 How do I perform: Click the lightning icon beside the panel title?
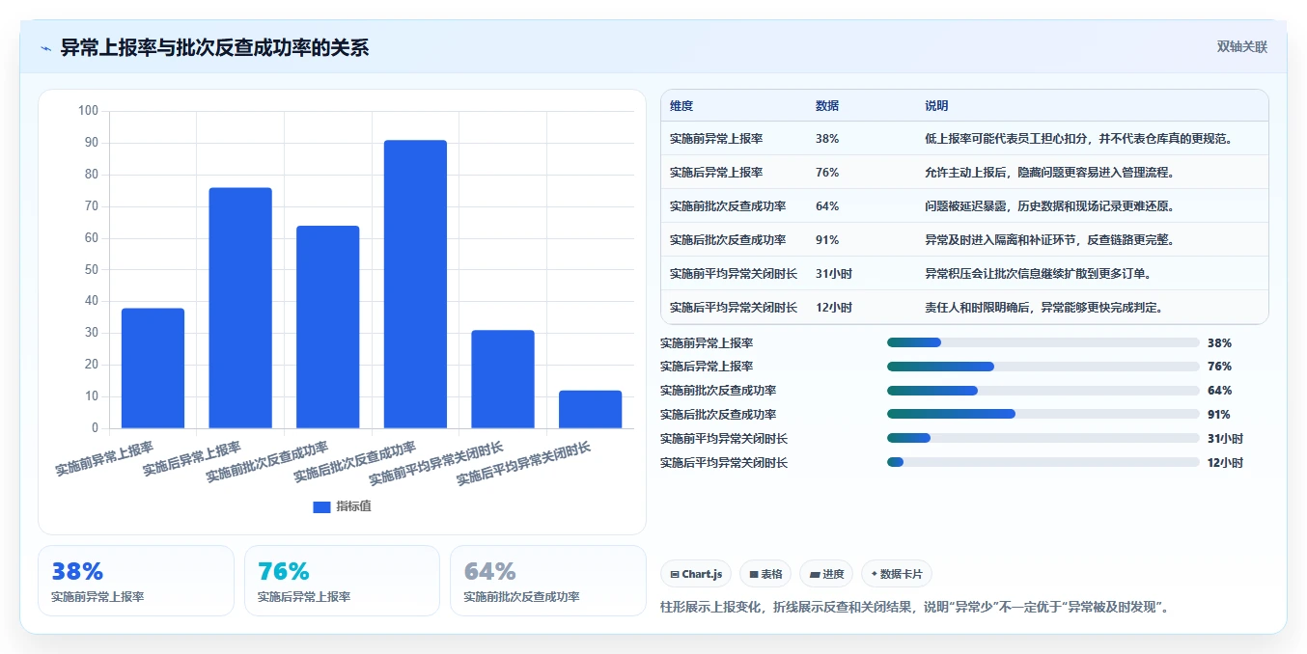click(45, 48)
